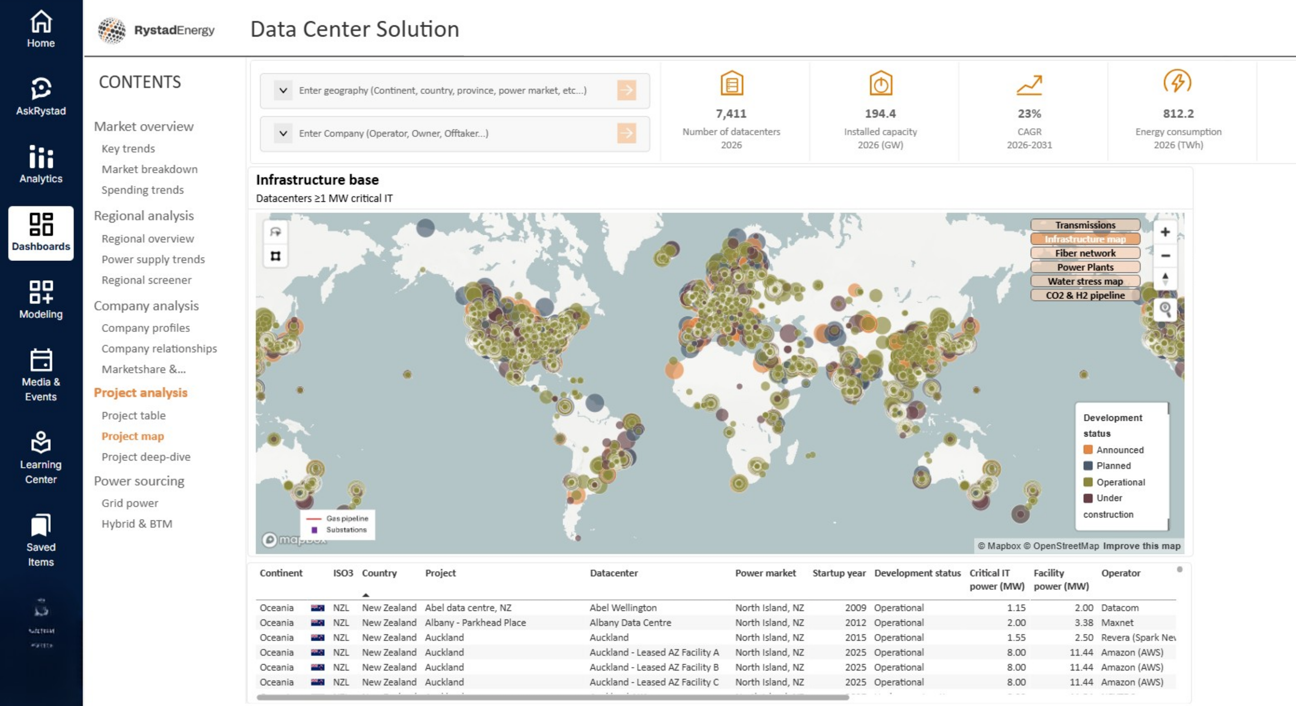
Task: Click the map zoom in plus button
Action: pos(1165,232)
